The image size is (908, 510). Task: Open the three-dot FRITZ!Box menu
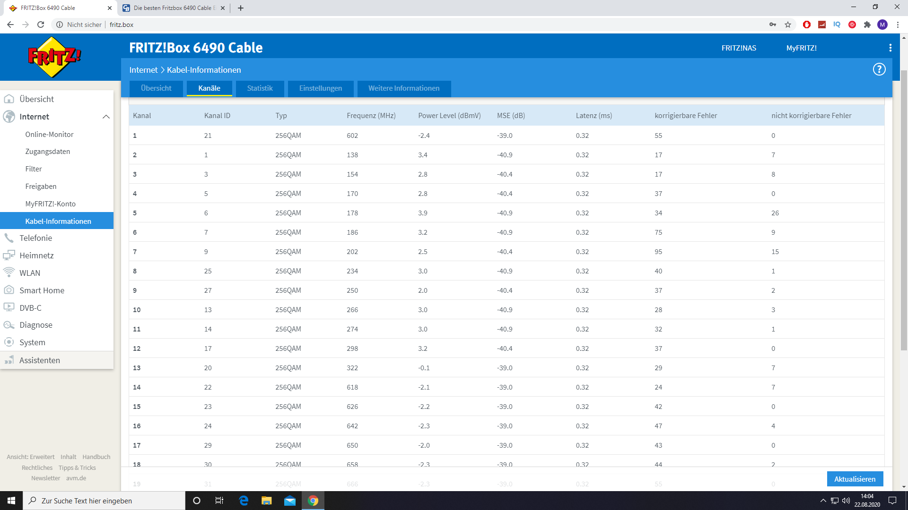[x=890, y=48]
